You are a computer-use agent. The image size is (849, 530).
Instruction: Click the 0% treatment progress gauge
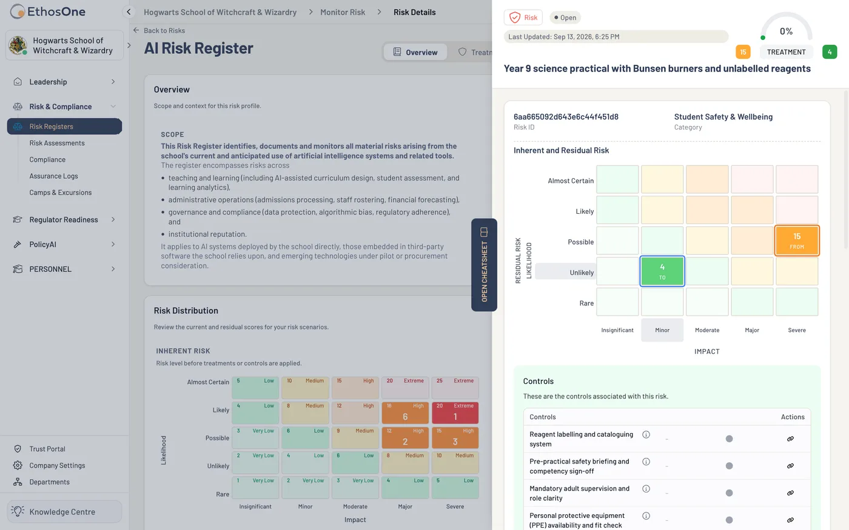tap(786, 27)
